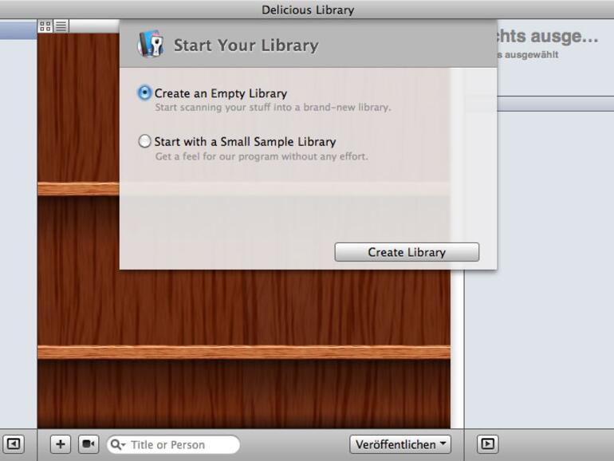
Task: Click 'Start scanning your stuff' description text
Action: 273,108
